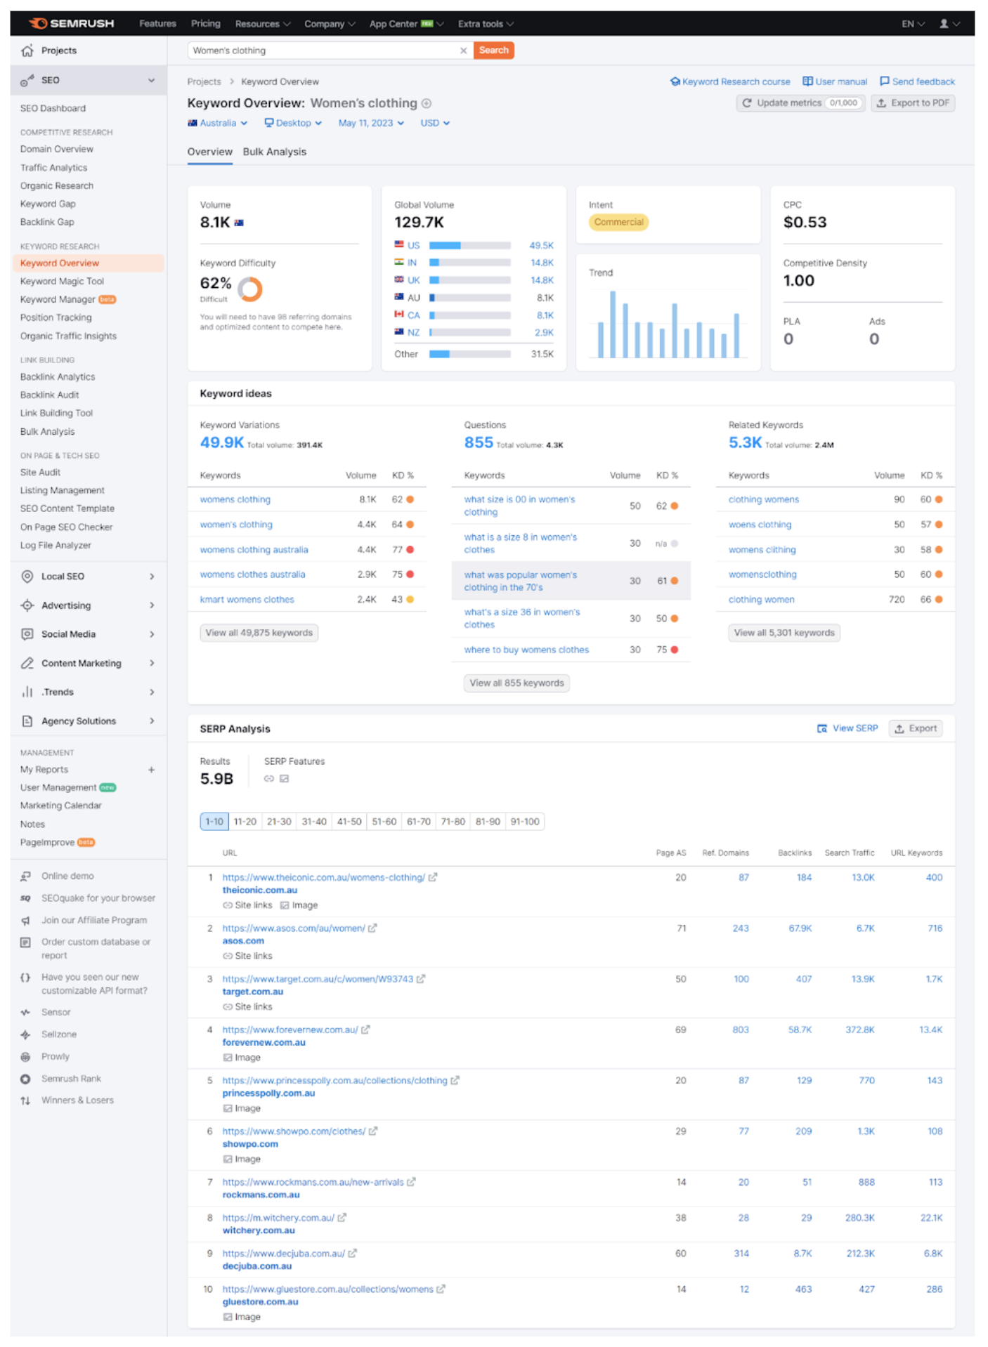Open the May 11, 2023 date dropdown
Image resolution: width=988 pixels, height=1347 pixels.
[x=371, y=123]
